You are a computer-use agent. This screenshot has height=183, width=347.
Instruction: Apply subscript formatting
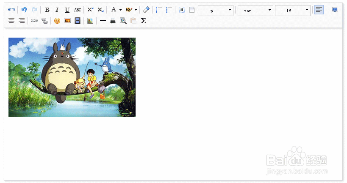pyautogui.click(x=100, y=10)
